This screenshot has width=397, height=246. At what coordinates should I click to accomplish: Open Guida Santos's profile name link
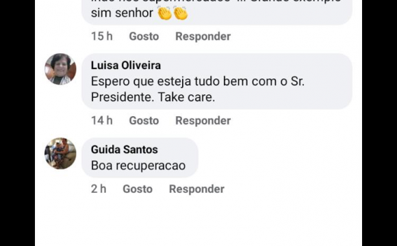tap(125, 150)
